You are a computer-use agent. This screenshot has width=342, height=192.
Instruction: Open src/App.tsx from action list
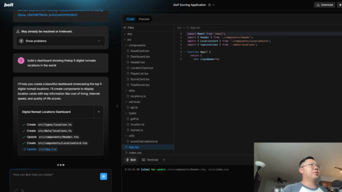pos(48,149)
